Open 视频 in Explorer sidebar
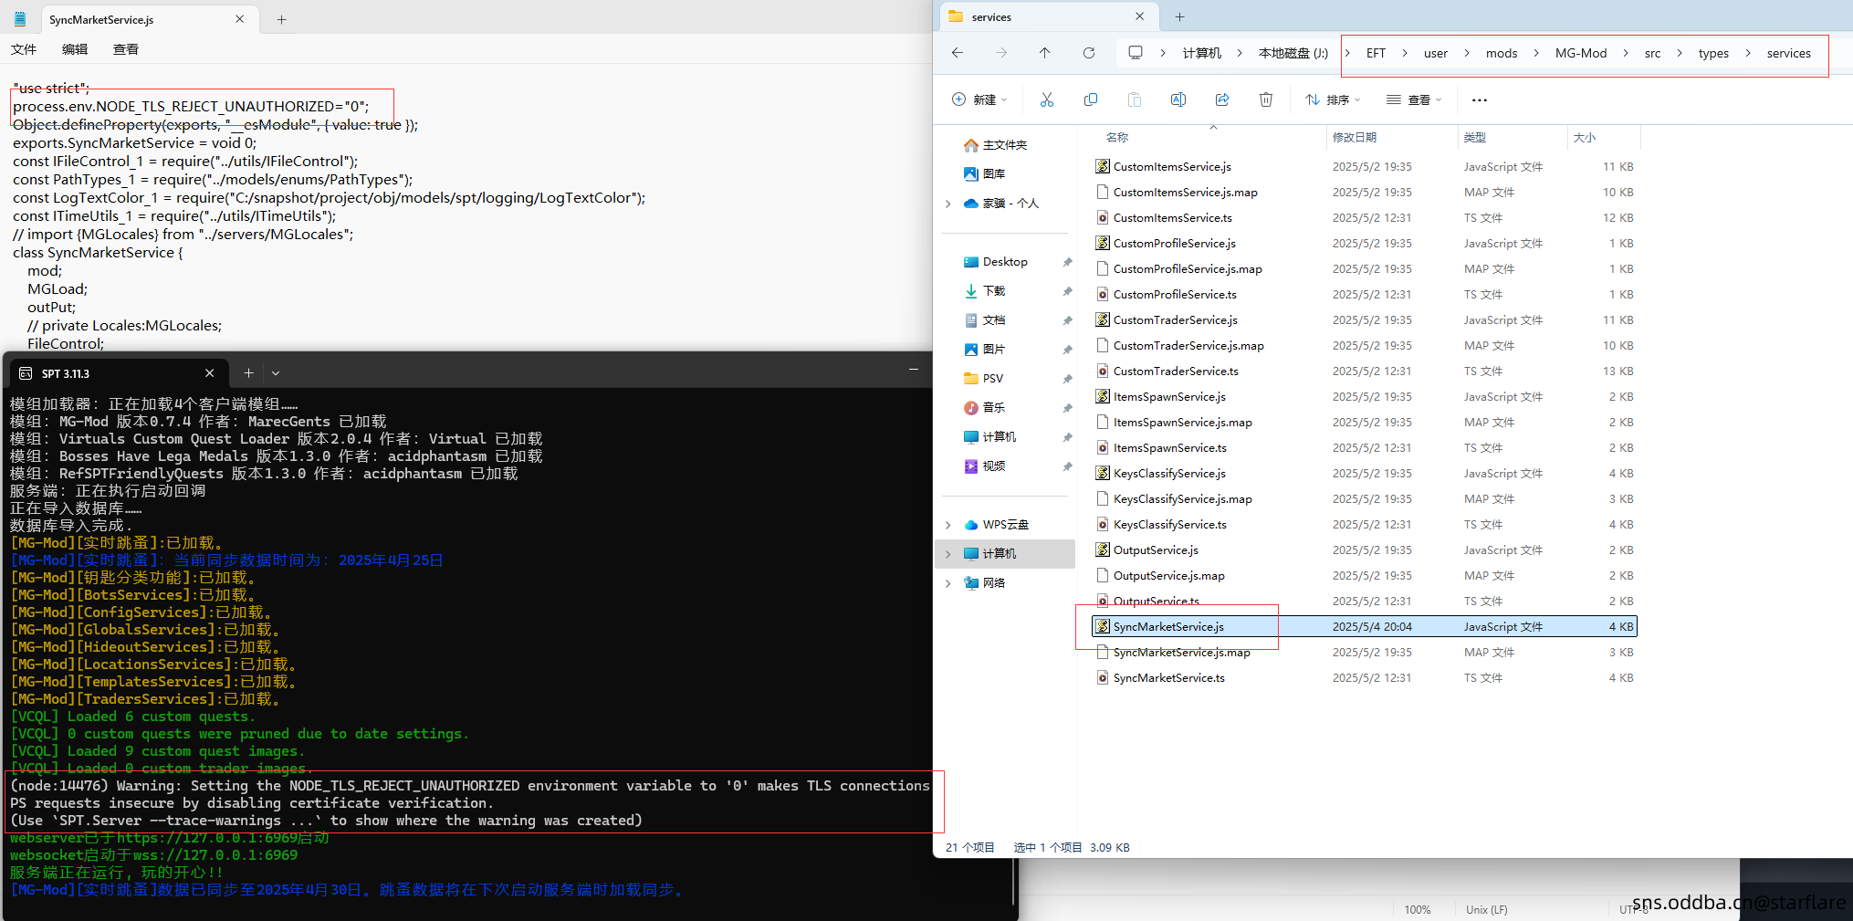The image size is (1853, 921). (993, 466)
